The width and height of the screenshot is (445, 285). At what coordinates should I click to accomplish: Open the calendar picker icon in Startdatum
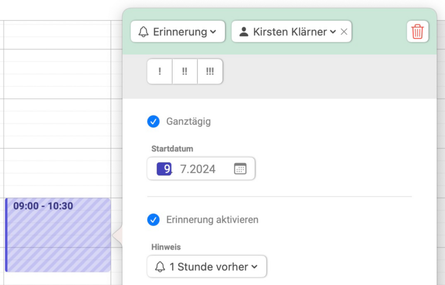click(x=240, y=169)
